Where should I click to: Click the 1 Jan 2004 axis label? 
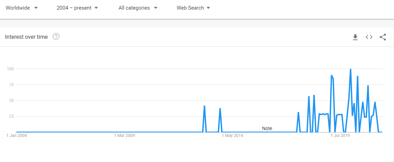[x=17, y=136]
